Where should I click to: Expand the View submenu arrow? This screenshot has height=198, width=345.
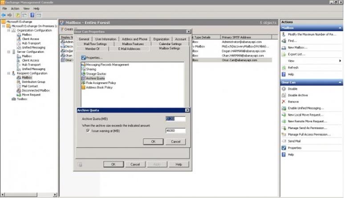[340, 61]
